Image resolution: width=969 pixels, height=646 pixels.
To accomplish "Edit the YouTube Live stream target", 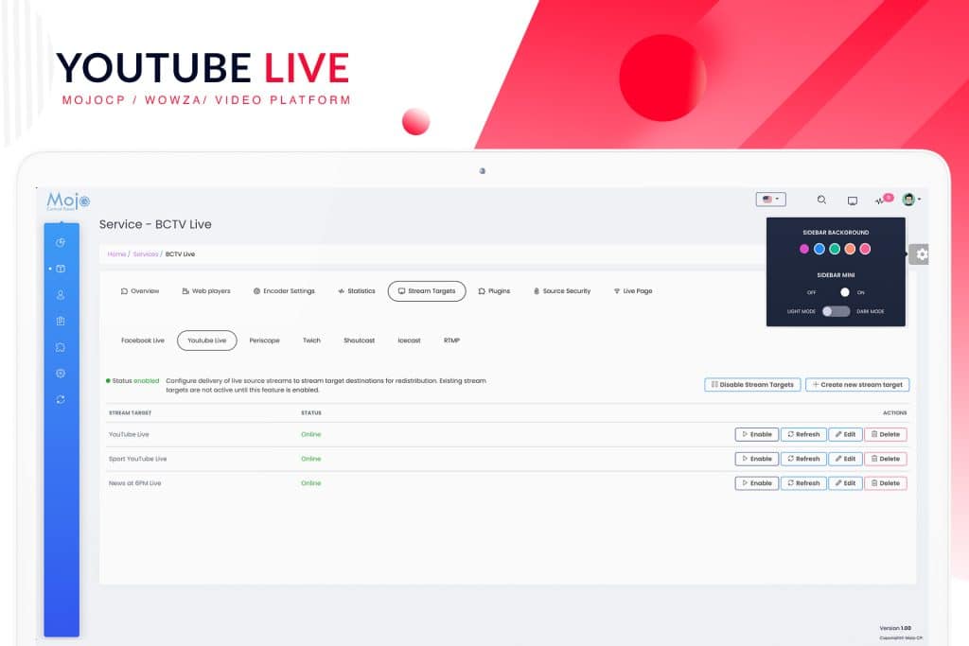I will click(845, 434).
